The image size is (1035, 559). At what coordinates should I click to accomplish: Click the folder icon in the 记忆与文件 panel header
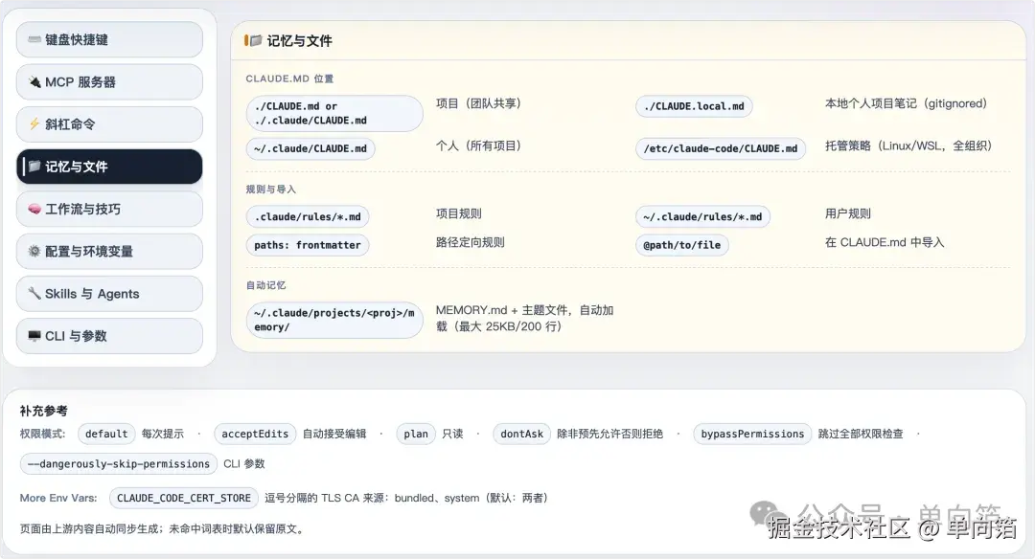(x=256, y=41)
